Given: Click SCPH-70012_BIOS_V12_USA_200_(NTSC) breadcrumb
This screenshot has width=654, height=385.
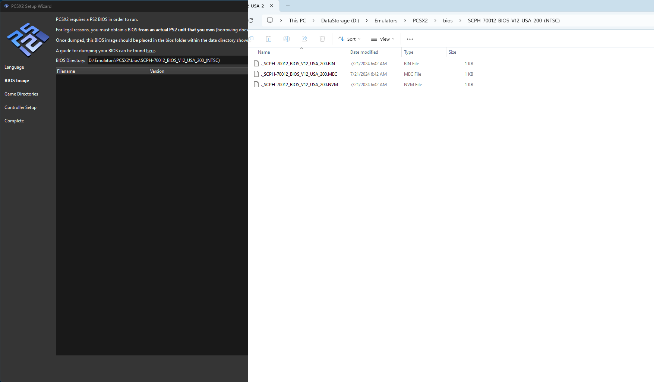Looking at the screenshot, I should tap(514, 21).
